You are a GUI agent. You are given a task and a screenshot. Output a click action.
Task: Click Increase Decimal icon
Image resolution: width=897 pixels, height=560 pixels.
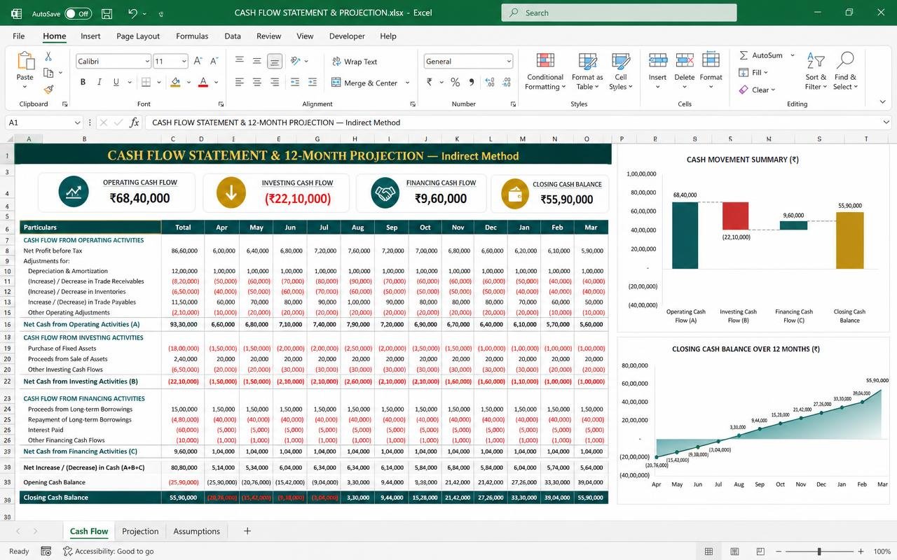pyautogui.click(x=489, y=83)
